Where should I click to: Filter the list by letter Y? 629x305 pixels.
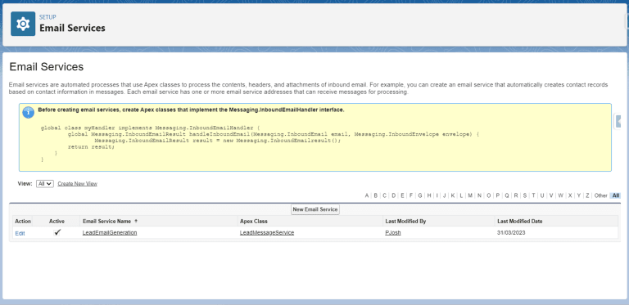(579, 195)
